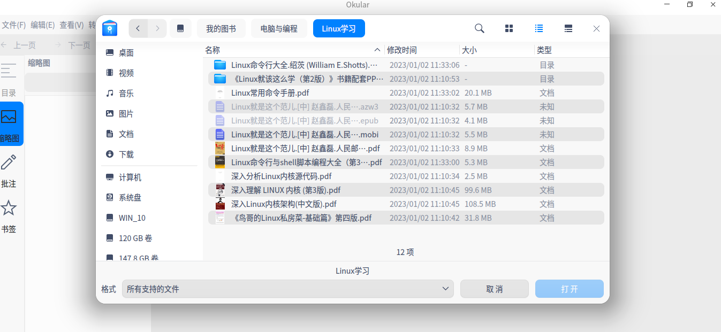Sort by 类型 column header
Viewport: 721px width, 332px height.
[x=572, y=50]
